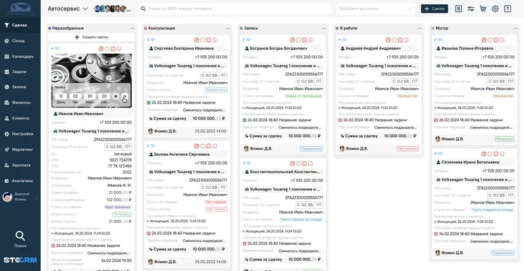Open the Календарь section in sidebar
The height and width of the screenshot is (271, 524).
point(20,57)
